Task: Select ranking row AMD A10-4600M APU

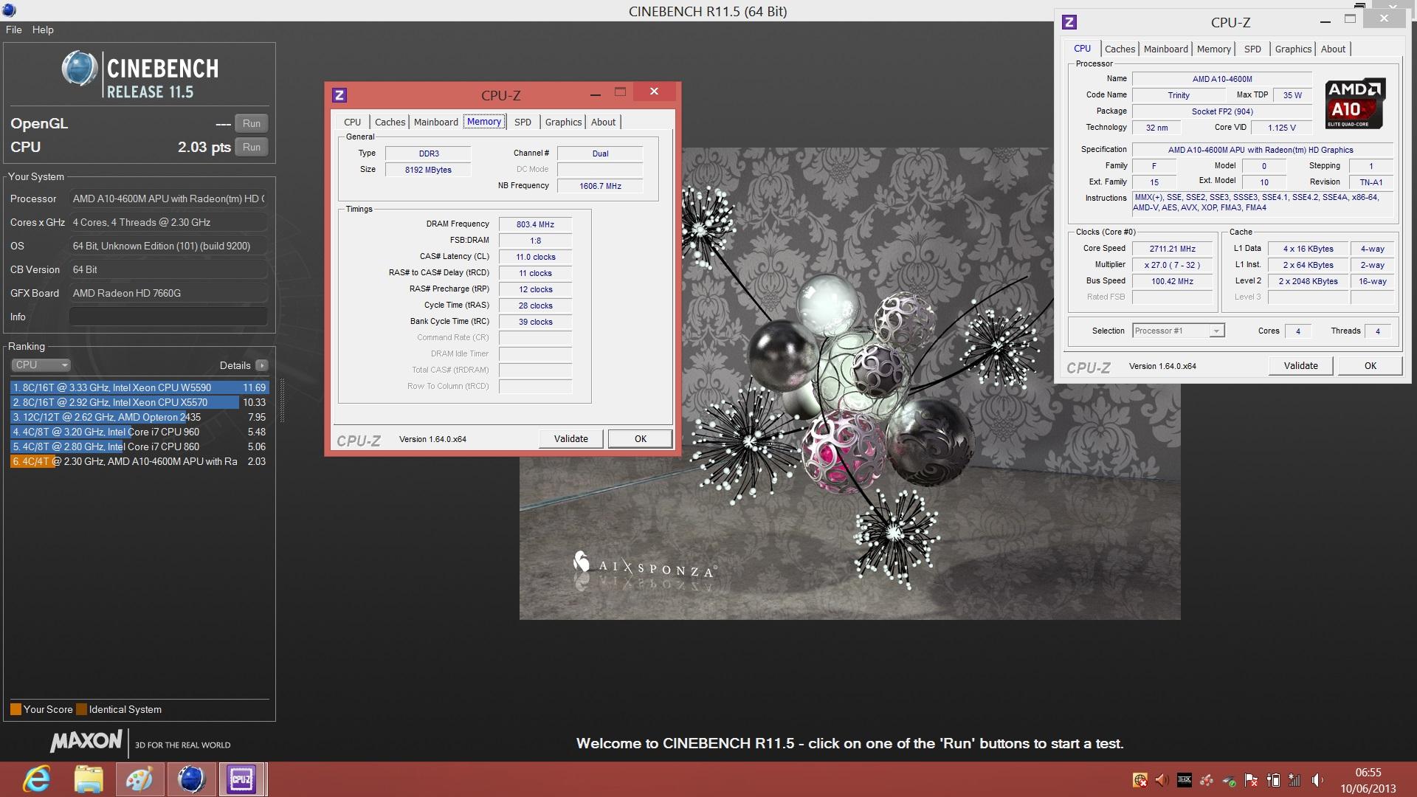Action: [x=139, y=461]
